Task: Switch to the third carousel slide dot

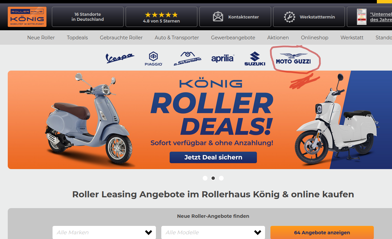Action: [221, 178]
